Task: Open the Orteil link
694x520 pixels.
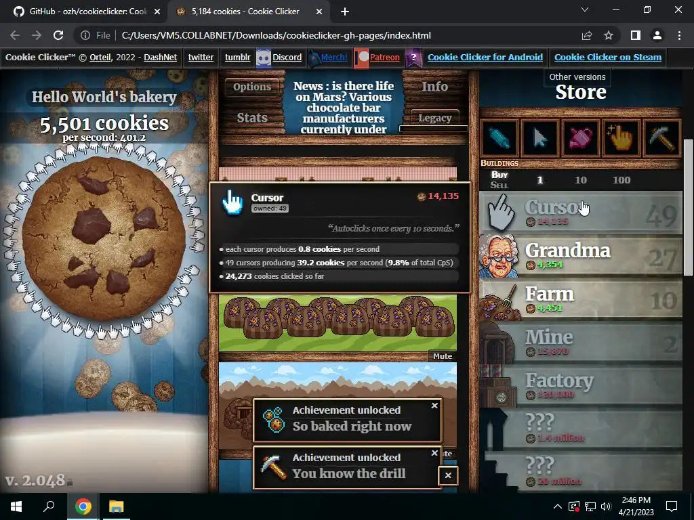Action: [100, 57]
